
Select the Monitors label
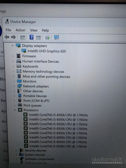click(x=30, y=81)
